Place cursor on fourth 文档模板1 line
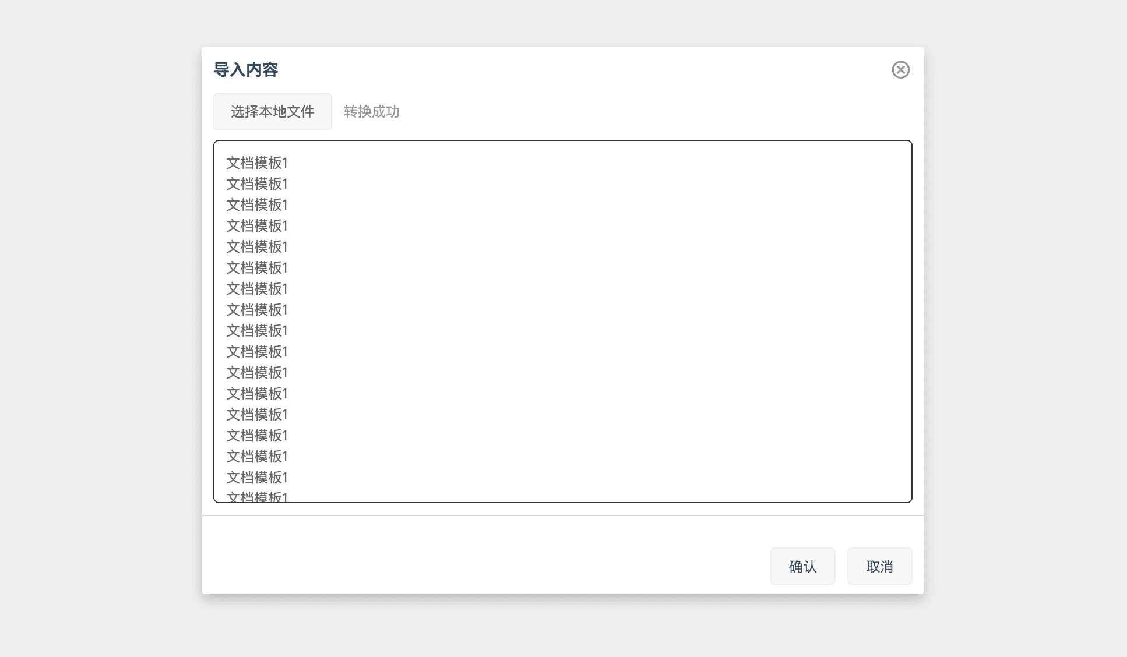The height and width of the screenshot is (657, 1127). pyautogui.click(x=257, y=226)
